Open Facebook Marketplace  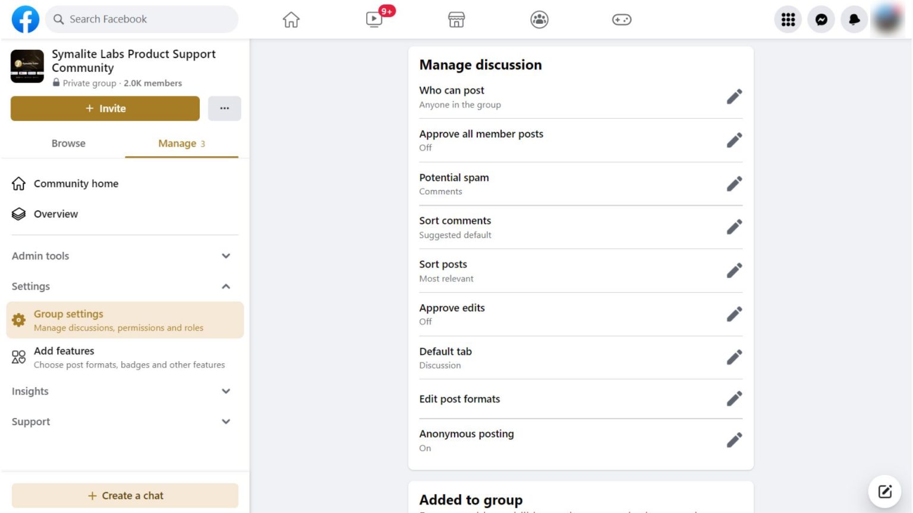(455, 19)
